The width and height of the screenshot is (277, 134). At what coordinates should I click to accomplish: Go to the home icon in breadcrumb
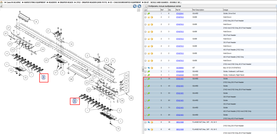click(1, 2)
